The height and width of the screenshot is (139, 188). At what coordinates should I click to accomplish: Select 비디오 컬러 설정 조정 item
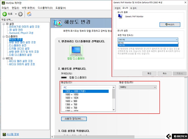point(21,61)
